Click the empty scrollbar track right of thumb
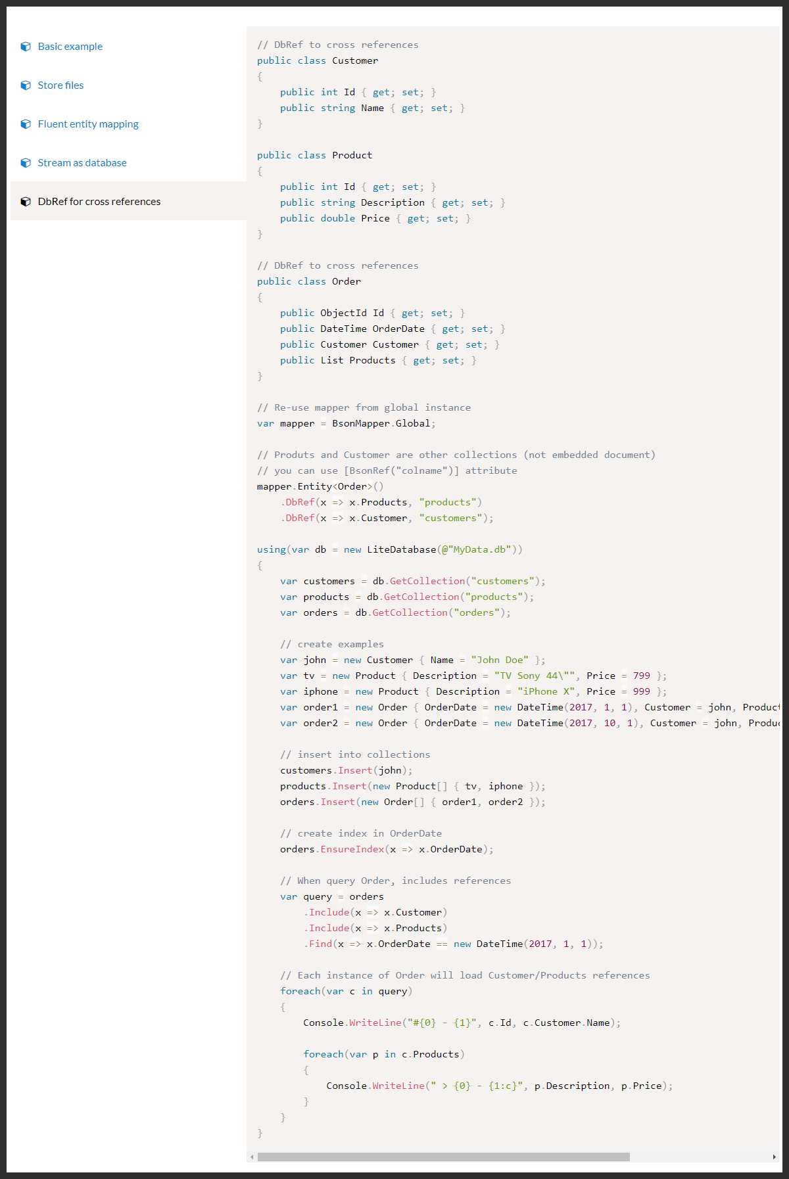 pos(700,1157)
